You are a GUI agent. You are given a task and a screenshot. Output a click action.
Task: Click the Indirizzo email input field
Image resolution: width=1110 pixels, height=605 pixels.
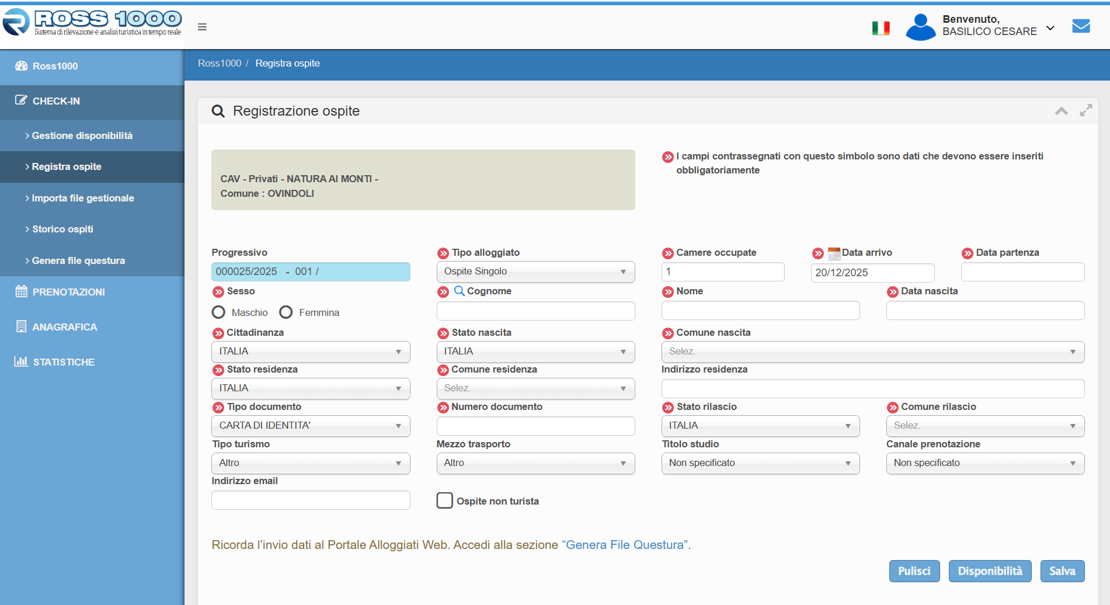(311, 500)
